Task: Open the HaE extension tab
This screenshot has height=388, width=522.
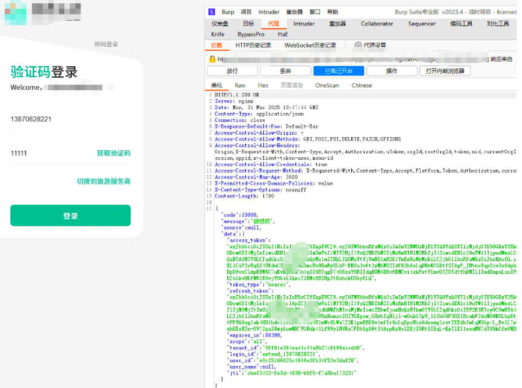Action: coord(283,34)
